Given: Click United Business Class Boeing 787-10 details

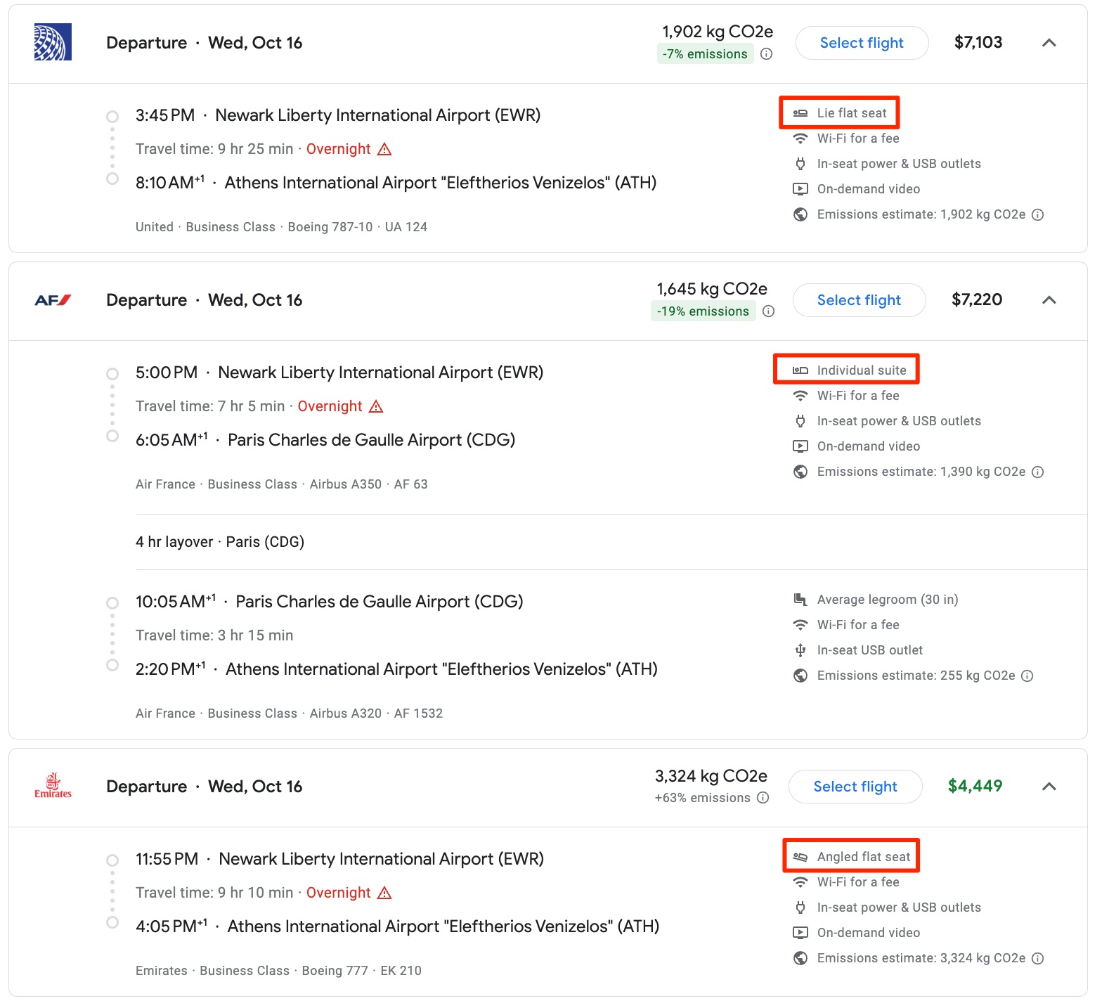Looking at the screenshot, I should tap(281, 227).
